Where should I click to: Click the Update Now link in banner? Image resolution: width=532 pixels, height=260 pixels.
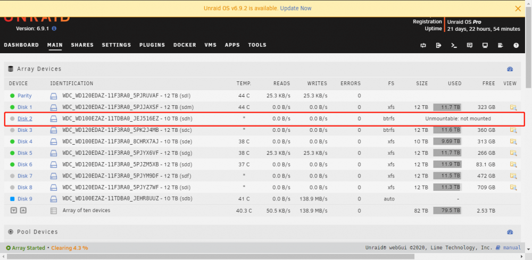295,8
